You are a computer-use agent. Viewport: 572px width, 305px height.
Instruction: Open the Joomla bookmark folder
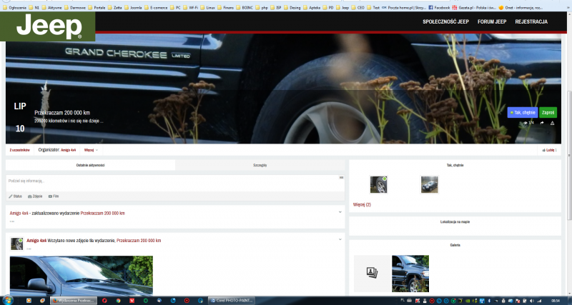pyautogui.click(x=133, y=7)
